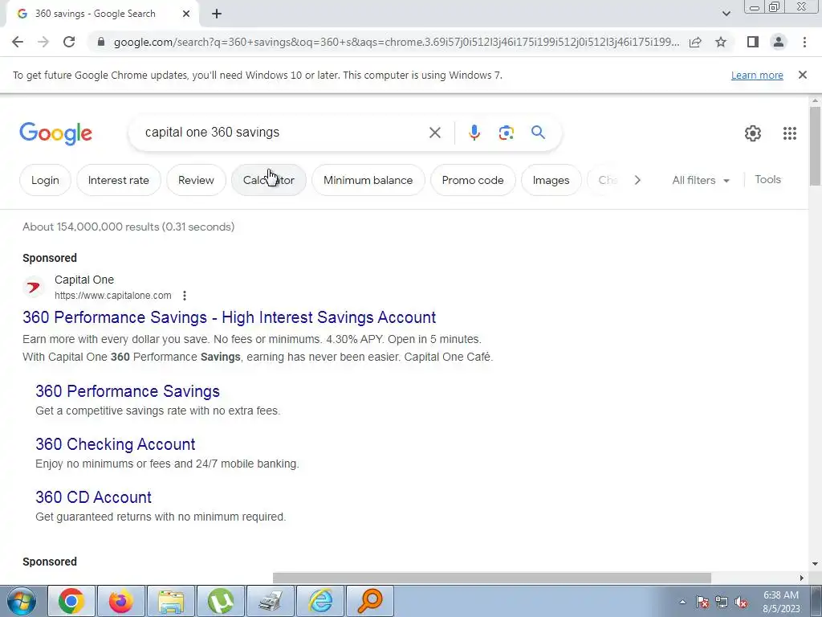
Task: Close the 360 savings Google Search tab
Action: (186, 14)
